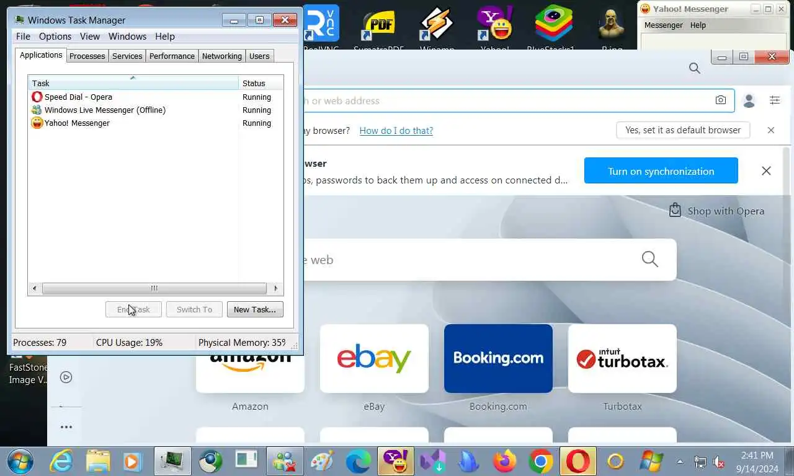This screenshot has width=794, height=476.
Task: Switch to the Performance tab
Action: point(172,56)
